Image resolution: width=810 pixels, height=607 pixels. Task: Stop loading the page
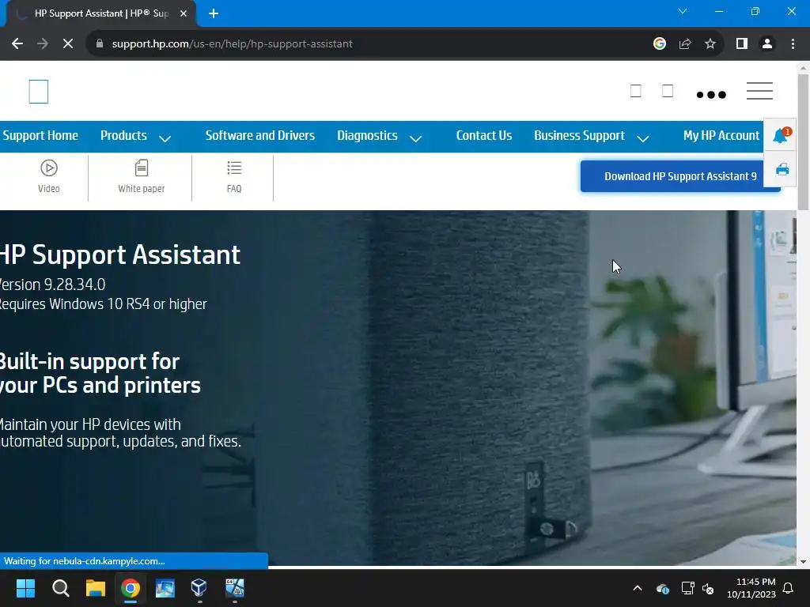68,44
